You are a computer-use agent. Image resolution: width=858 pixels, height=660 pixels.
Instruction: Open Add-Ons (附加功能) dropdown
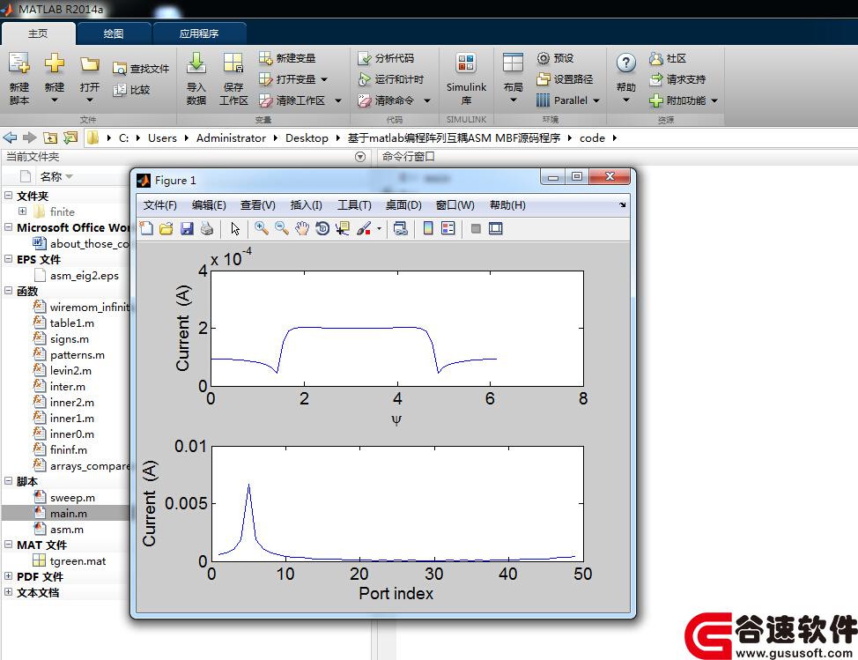(714, 100)
